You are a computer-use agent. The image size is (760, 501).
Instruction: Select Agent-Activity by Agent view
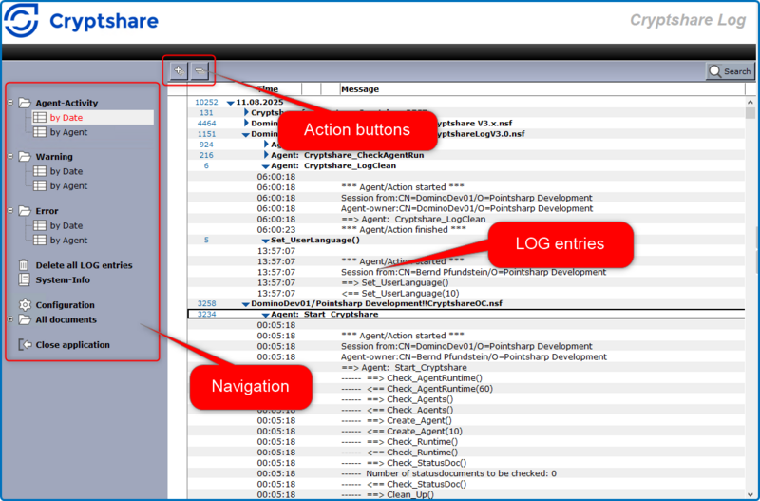[x=67, y=132]
